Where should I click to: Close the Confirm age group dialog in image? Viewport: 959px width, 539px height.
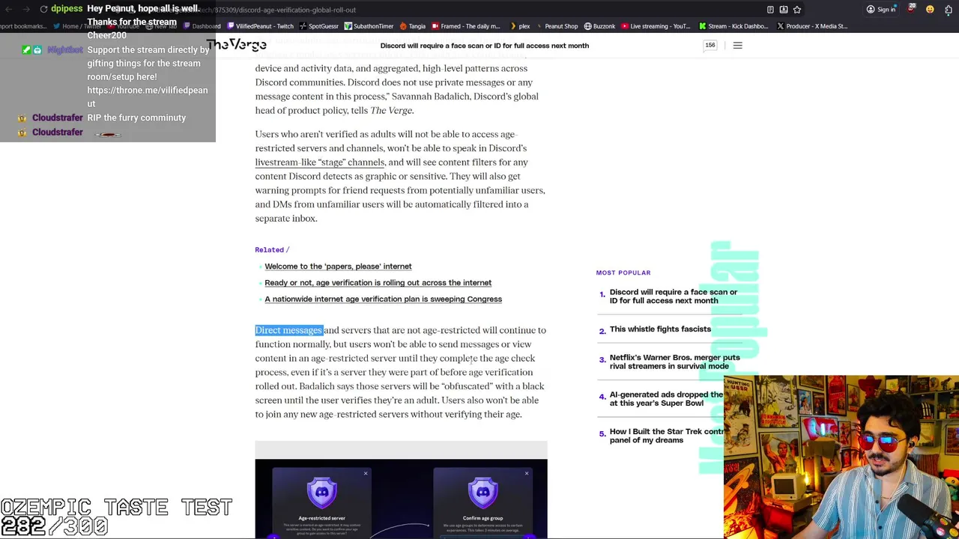click(527, 473)
